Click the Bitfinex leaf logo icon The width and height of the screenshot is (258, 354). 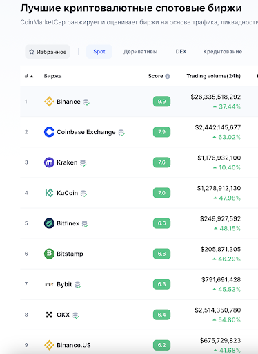pos(49,223)
